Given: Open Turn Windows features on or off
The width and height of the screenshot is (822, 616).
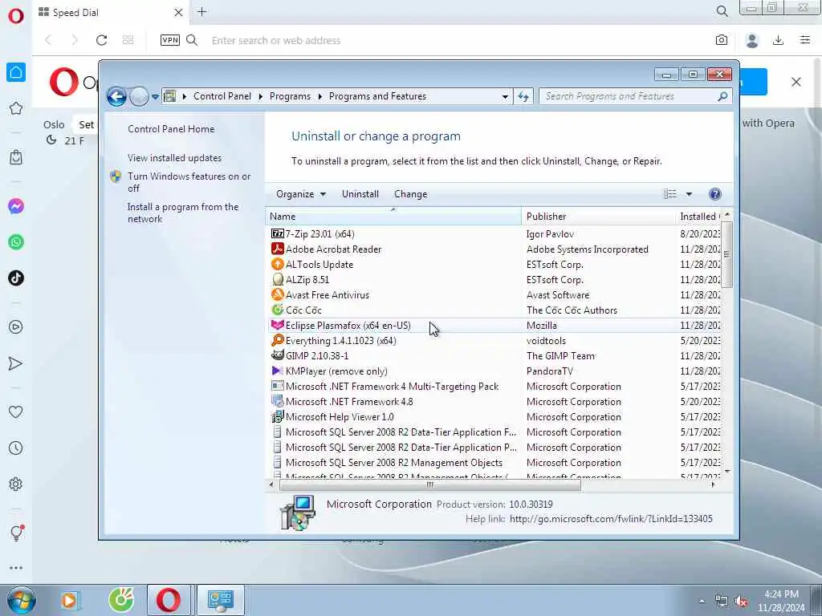Looking at the screenshot, I should (189, 182).
